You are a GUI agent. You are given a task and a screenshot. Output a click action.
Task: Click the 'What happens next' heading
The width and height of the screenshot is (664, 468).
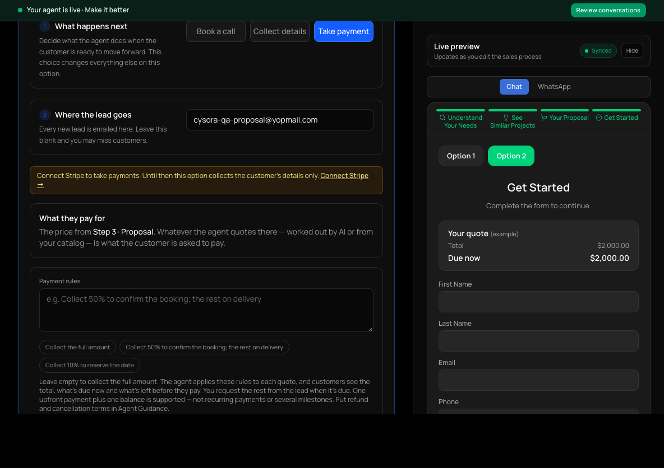pyautogui.click(x=91, y=26)
